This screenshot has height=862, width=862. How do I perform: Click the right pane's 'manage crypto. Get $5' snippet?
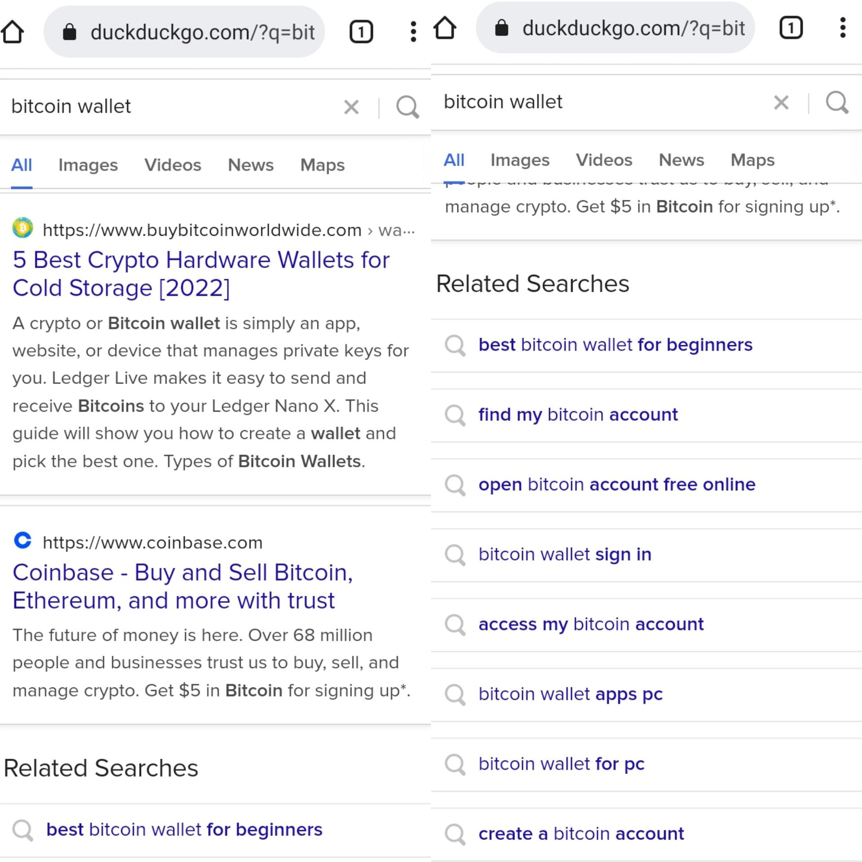(642, 207)
